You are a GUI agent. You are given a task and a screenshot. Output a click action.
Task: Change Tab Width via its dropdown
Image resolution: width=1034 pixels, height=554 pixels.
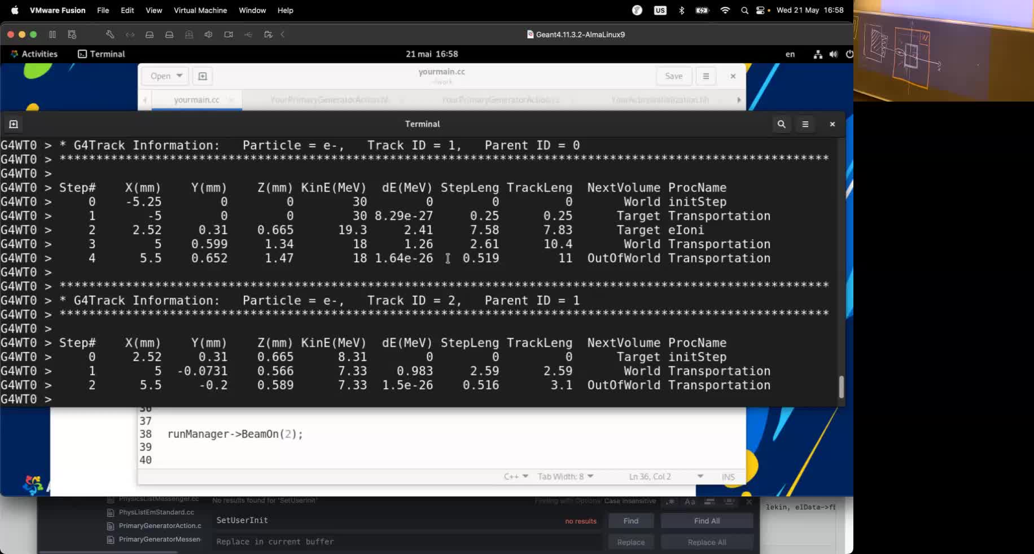[x=564, y=476]
